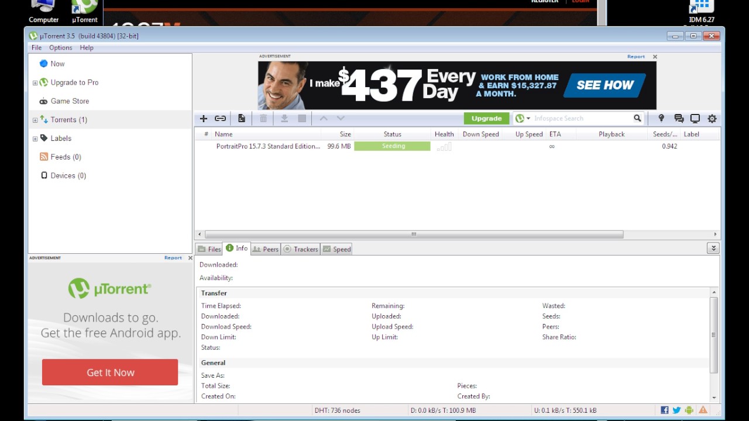
Task: Click the Stop torrent square icon
Action: pyautogui.click(x=302, y=119)
